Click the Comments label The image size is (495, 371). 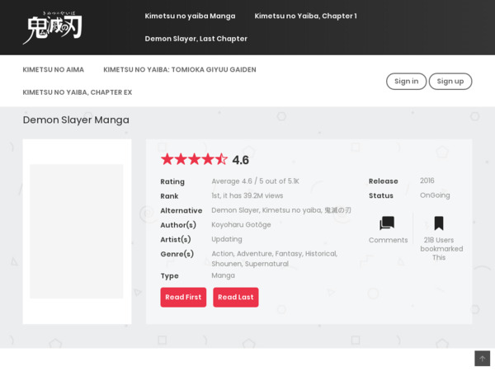tap(389, 240)
